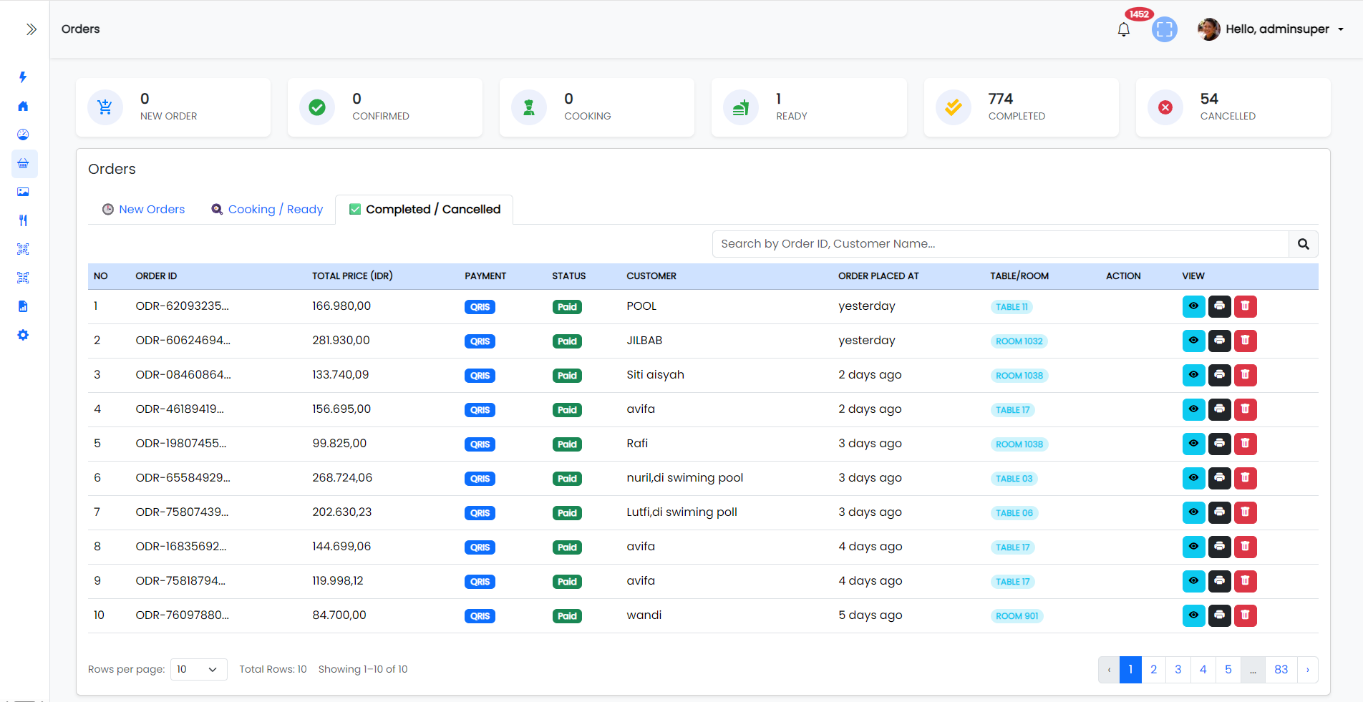Open the fork and knife menu icon
The height and width of the screenshot is (702, 1363).
[x=23, y=220]
